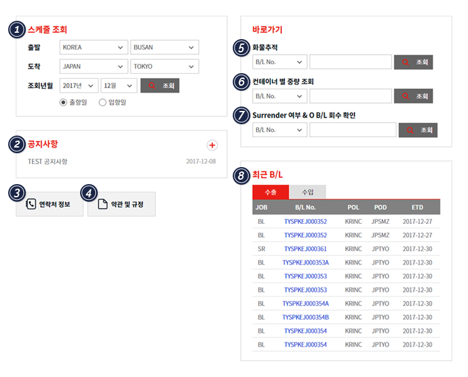This screenshot has width=468, height=377.
Task: Switch to the 수입 tab
Action: [308, 192]
